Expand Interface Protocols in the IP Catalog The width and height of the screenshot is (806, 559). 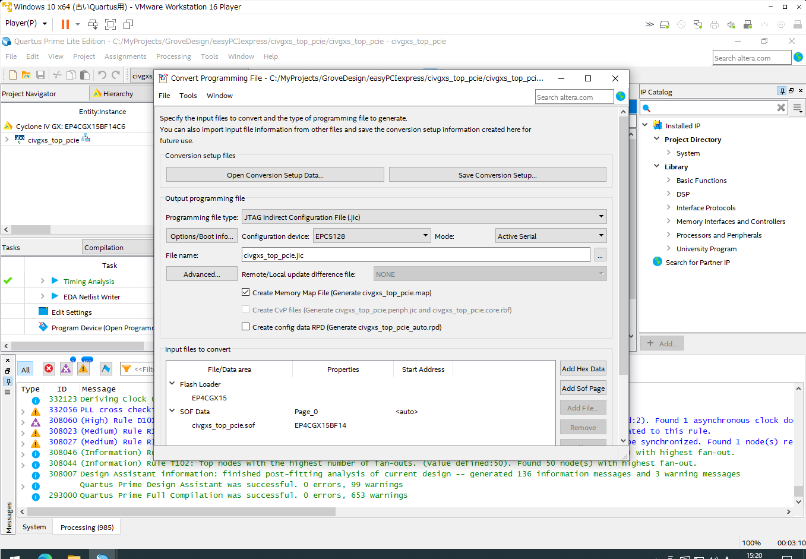pyautogui.click(x=668, y=207)
